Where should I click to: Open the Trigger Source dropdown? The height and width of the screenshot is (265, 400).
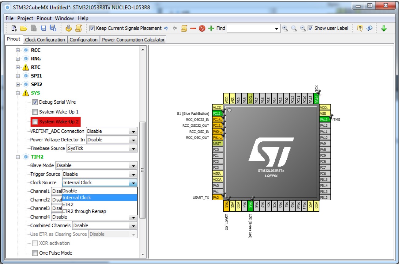point(100,174)
